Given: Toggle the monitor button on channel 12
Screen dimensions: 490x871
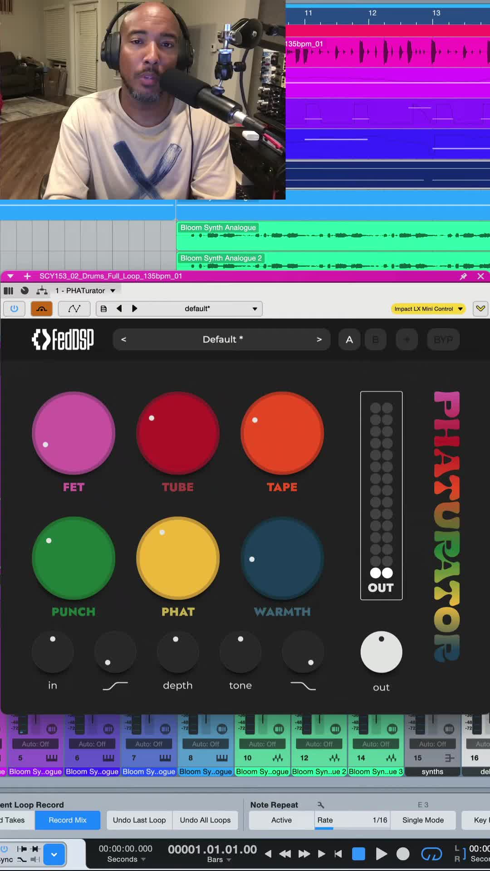Looking at the screenshot, I should click(x=335, y=729).
